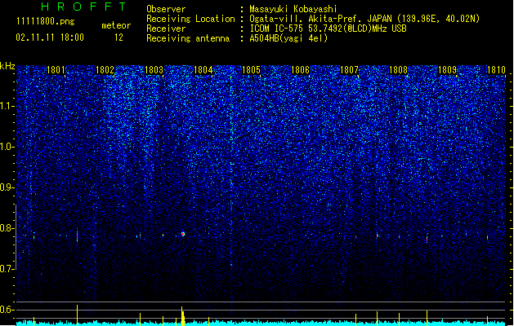Click the ICOM IC-575 receiver text
The height and width of the screenshot is (326, 514).
328,29
